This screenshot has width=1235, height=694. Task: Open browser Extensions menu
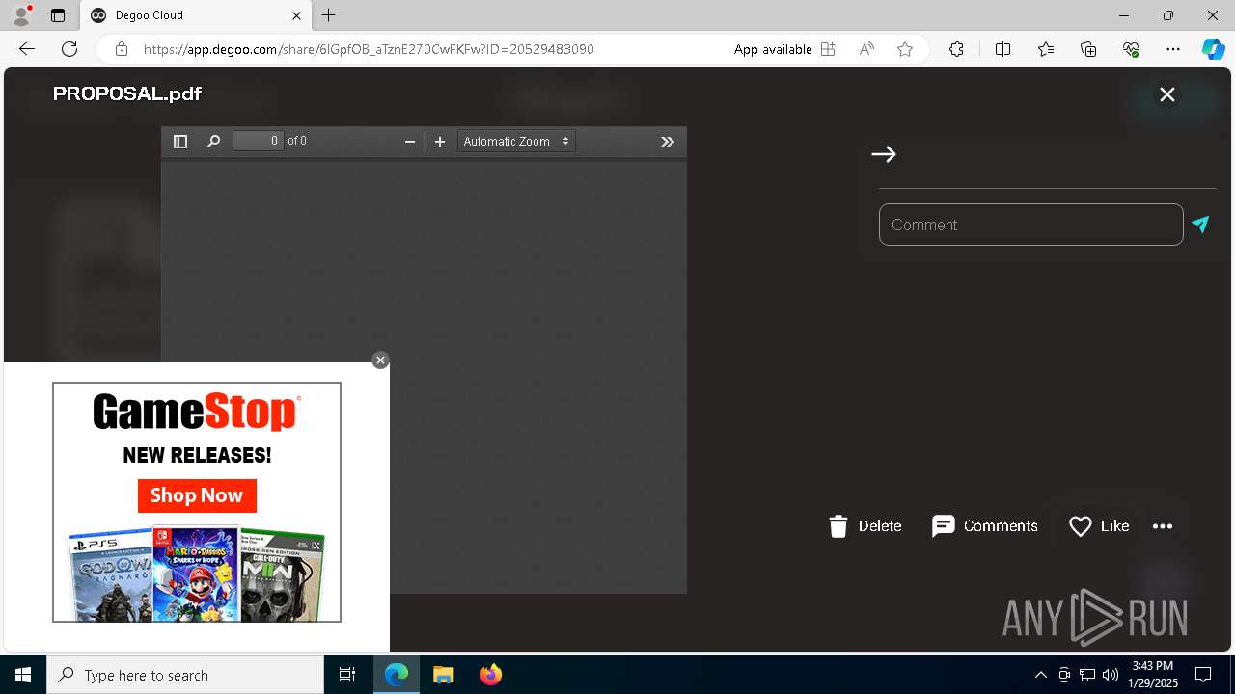(956, 49)
